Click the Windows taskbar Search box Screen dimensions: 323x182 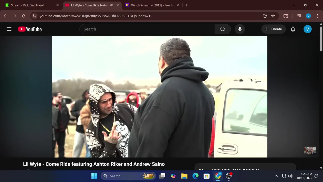(x=128, y=176)
